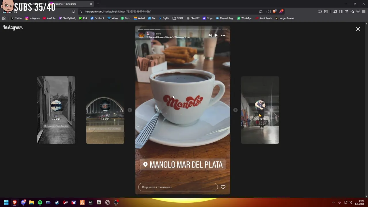Open the search tabs icon in toolbar
Viewport: 368px width, 207px height.
pyautogui.click(x=326, y=11)
